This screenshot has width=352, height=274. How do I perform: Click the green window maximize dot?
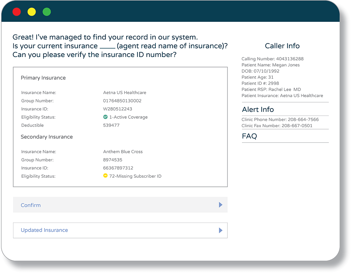47,12
